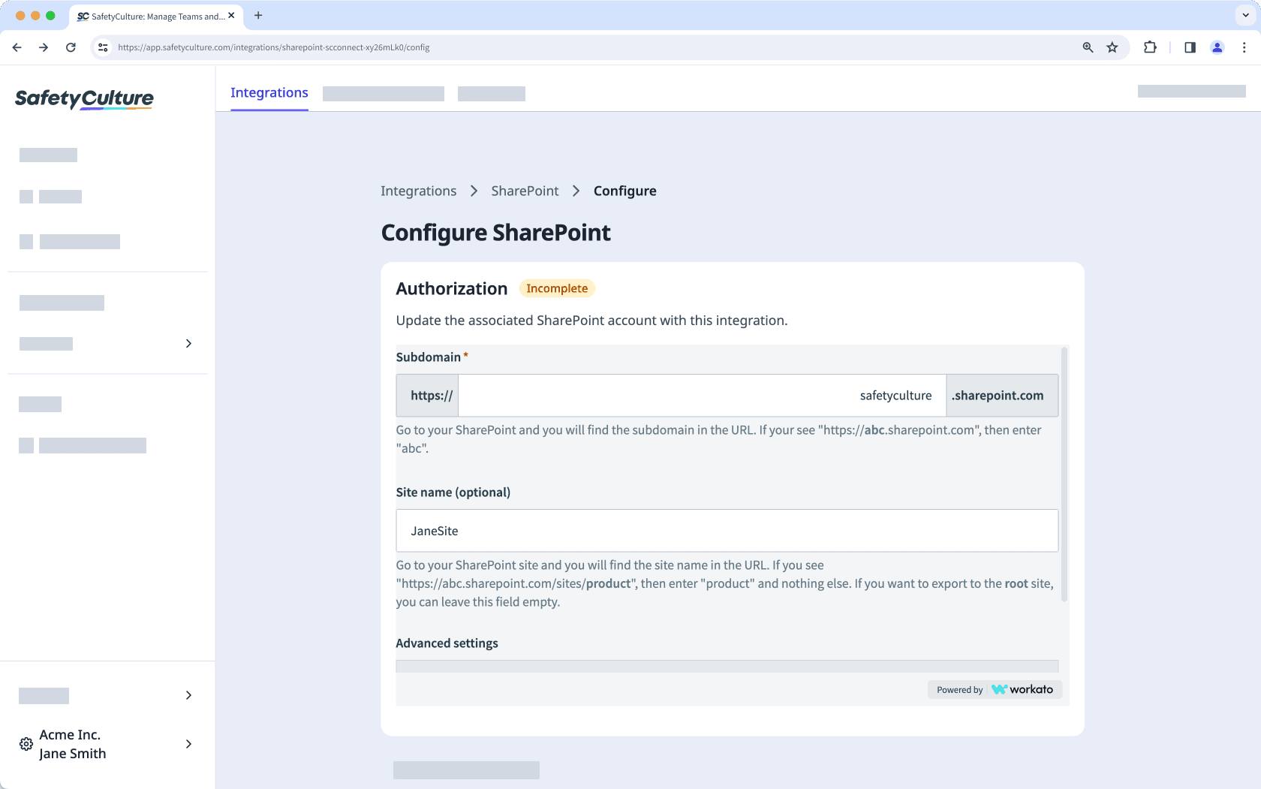This screenshot has height=789, width=1261.
Task: Open the settings gear beside Acme Inc.
Action: coord(26,743)
